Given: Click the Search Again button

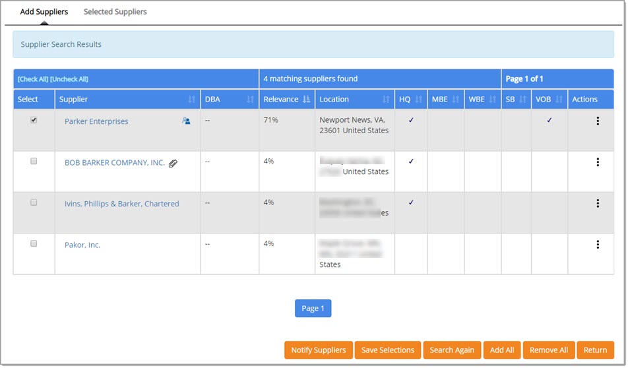Looking at the screenshot, I should pos(452,350).
